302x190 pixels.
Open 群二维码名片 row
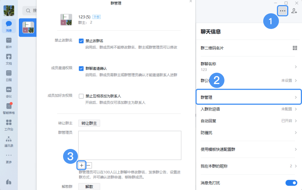coord(249,48)
